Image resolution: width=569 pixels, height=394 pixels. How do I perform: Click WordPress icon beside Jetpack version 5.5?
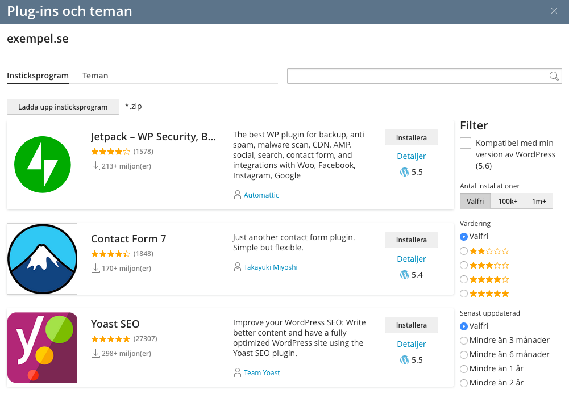point(405,172)
